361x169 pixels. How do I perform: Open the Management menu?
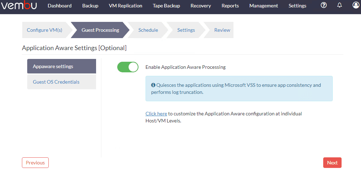(x=264, y=6)
